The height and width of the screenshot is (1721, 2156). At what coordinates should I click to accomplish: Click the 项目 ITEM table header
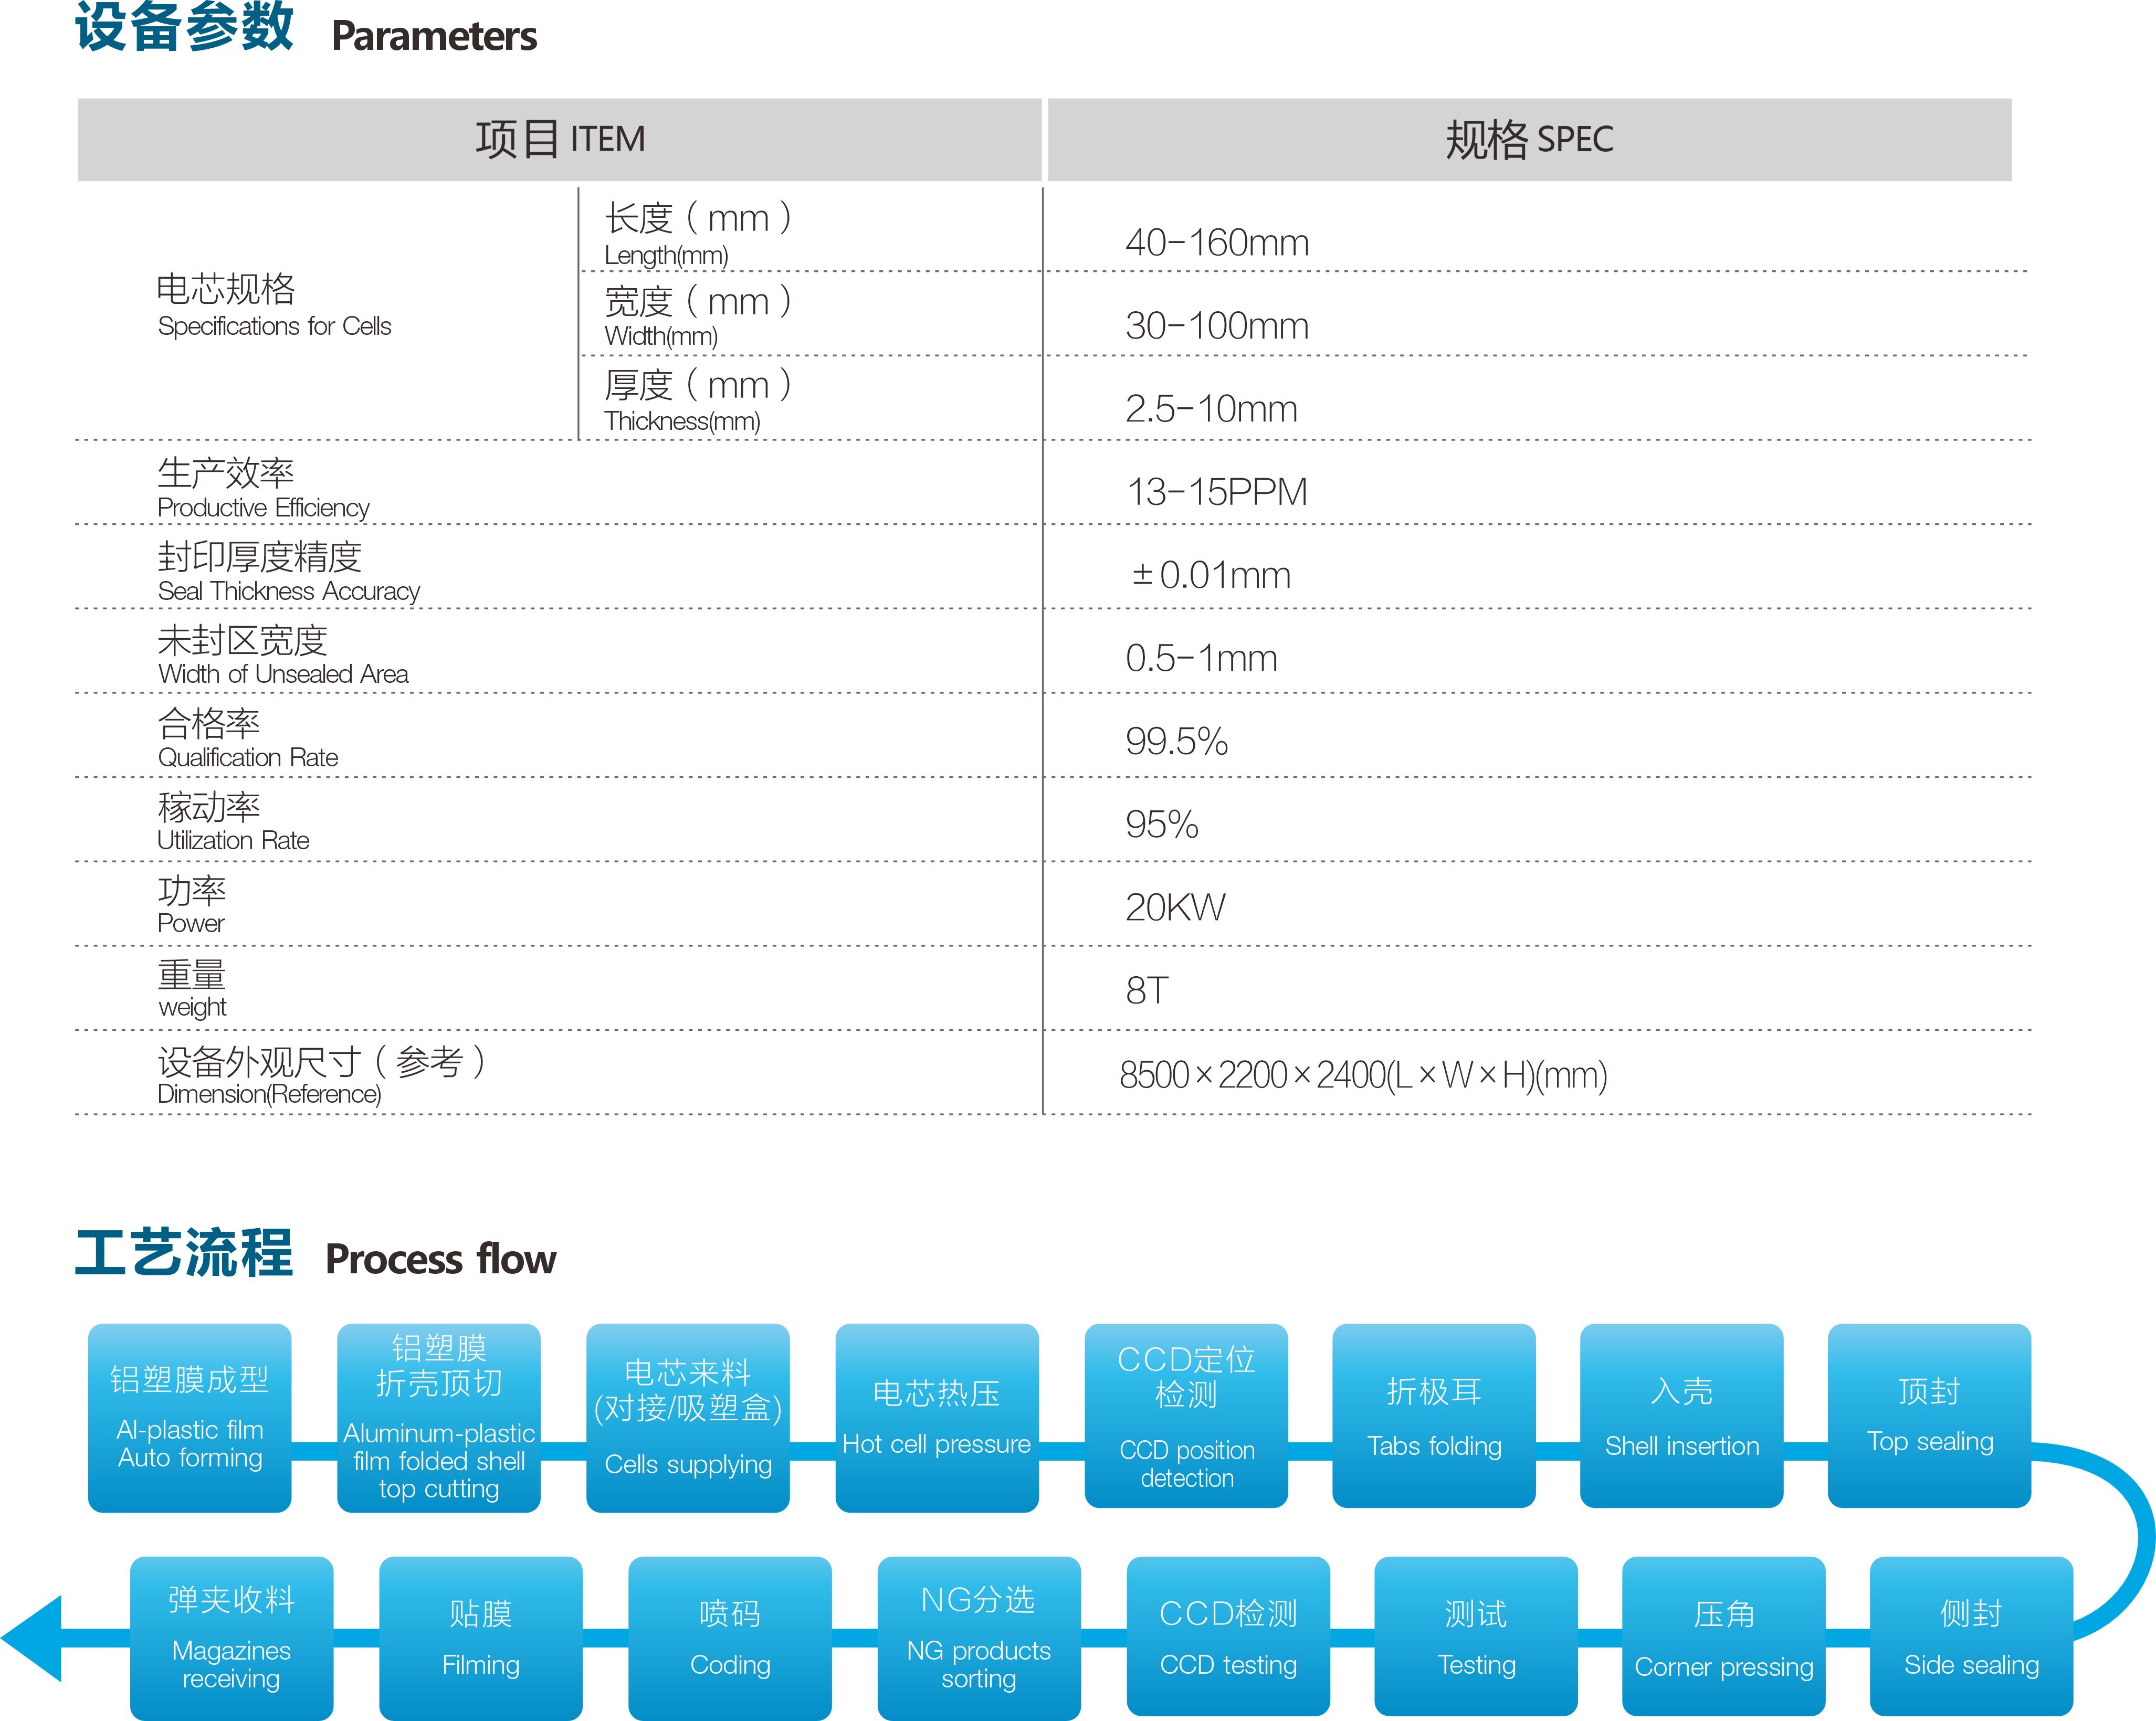pos(559,139)
